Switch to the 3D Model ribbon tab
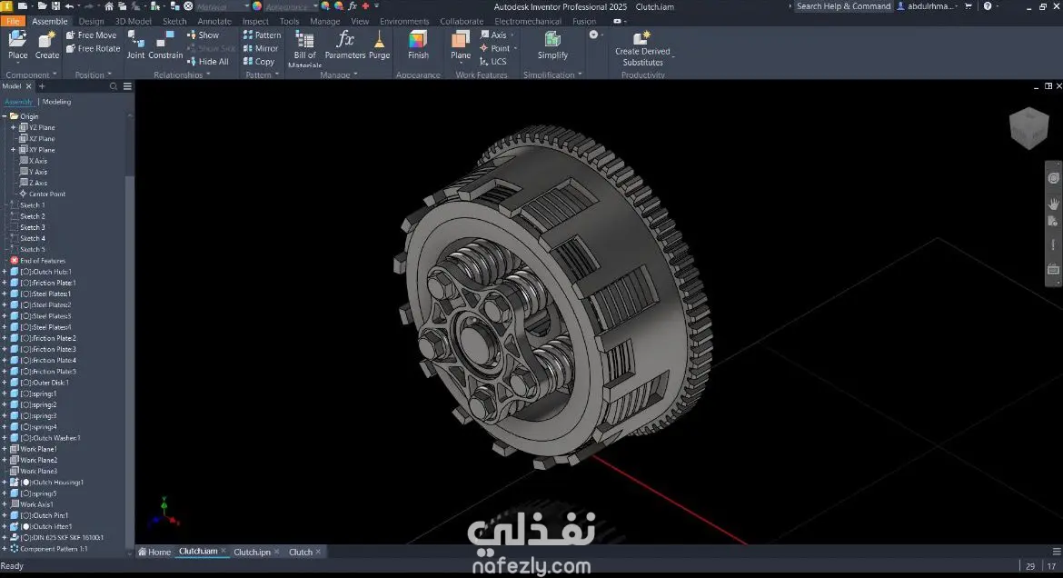Screen dimensions: 1063x578 point(134,21)
